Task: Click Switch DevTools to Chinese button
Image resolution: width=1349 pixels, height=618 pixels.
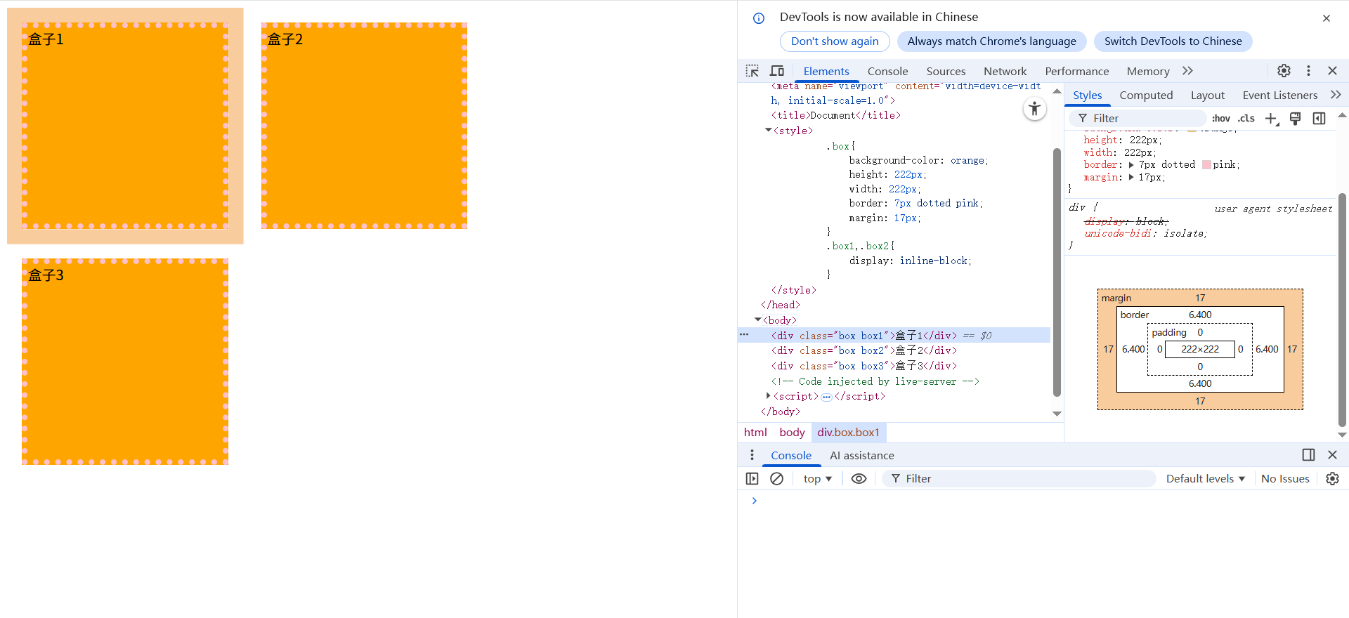Action: pos(1173,41)
